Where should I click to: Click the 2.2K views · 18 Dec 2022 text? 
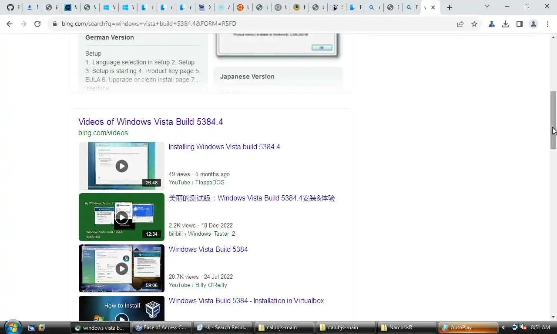(201, 226)
